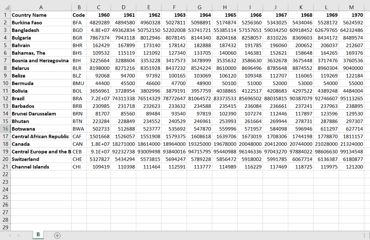Click the 1965 header cell
The image size is (370, 240).
coord(225,15)
